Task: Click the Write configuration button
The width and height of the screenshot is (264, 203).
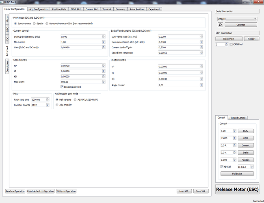Action: point(66,191)
